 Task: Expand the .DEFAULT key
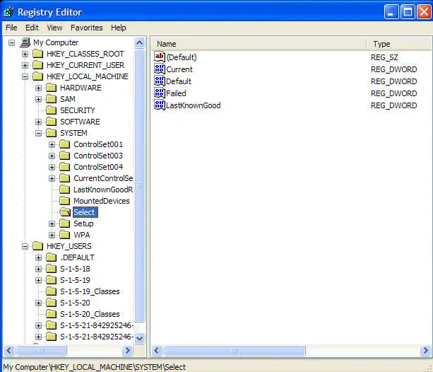point(39,257)
